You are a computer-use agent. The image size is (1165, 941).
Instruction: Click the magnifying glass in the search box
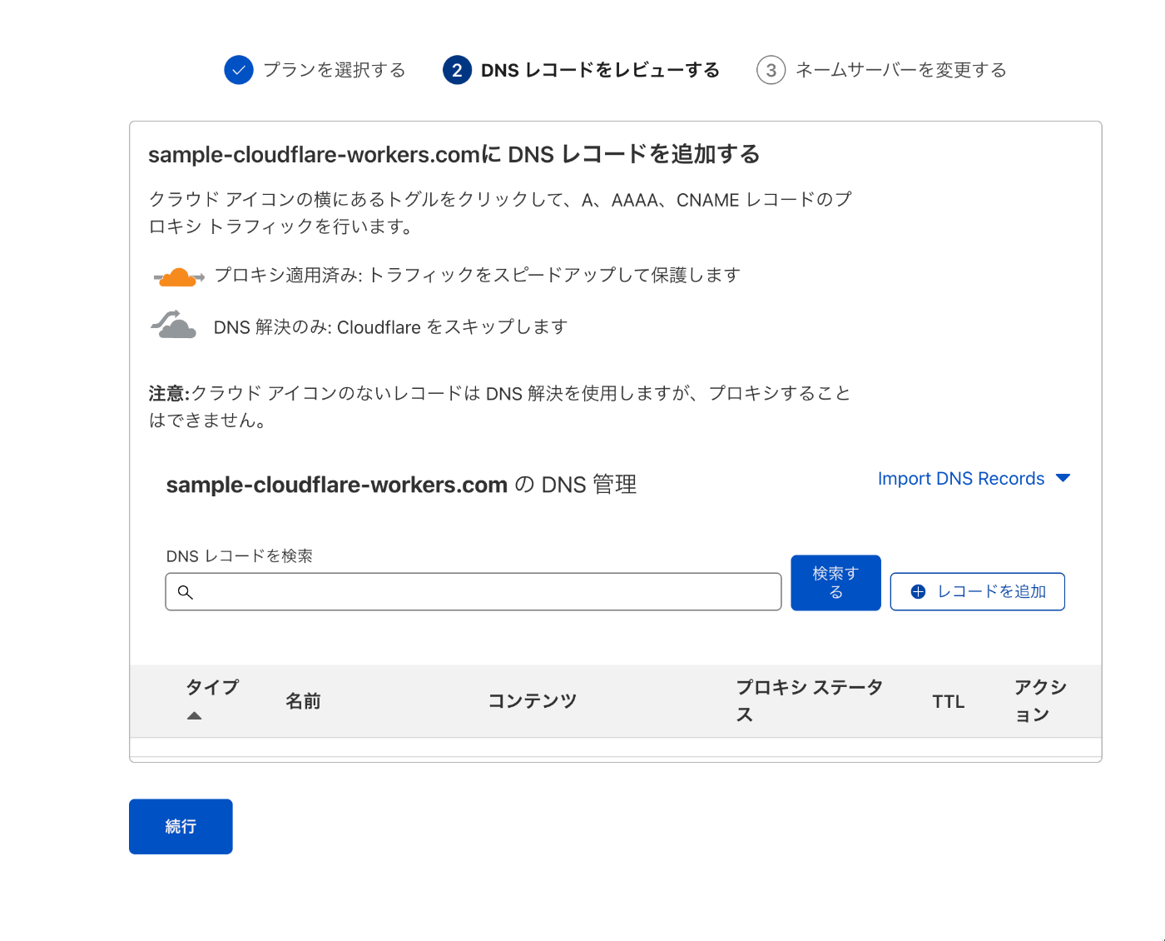[x=186, y=592]
